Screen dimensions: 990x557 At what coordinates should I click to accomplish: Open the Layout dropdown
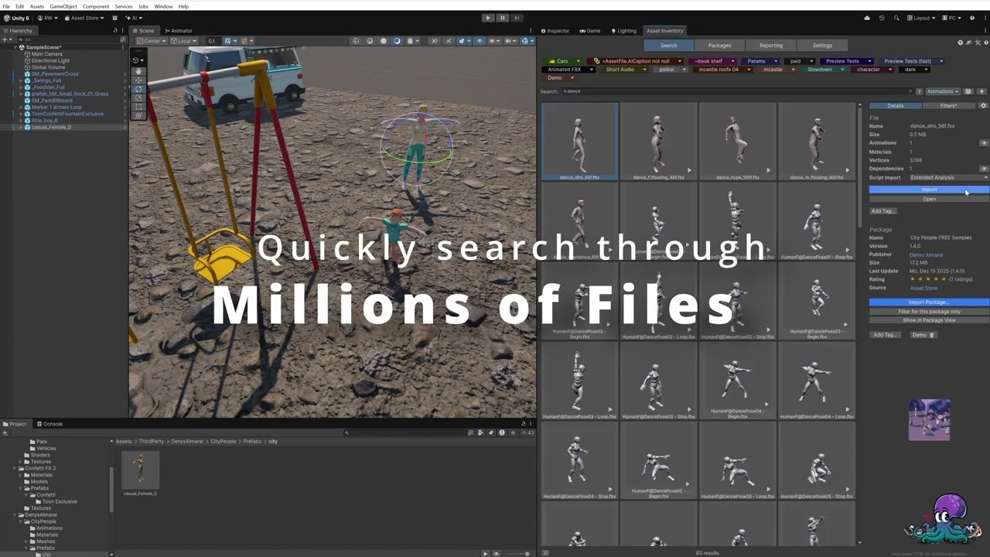pyautogui.click(x=922, y=18)
